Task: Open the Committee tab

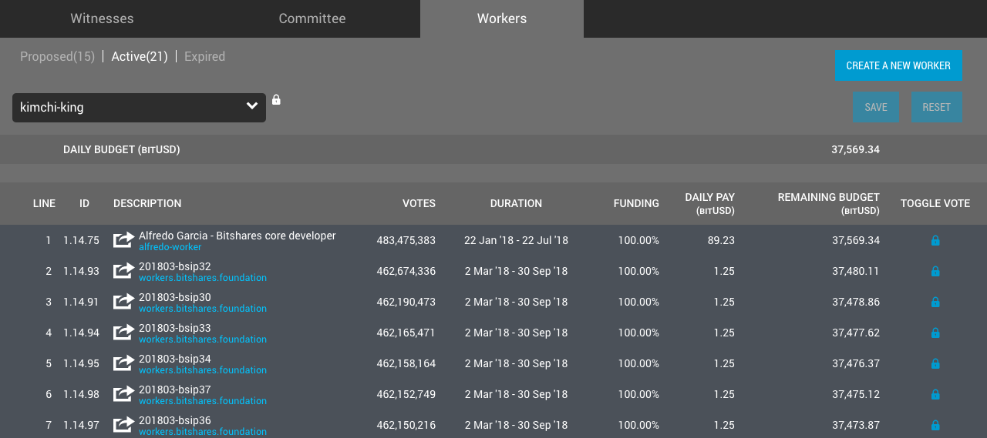Action: pos(312,18)
